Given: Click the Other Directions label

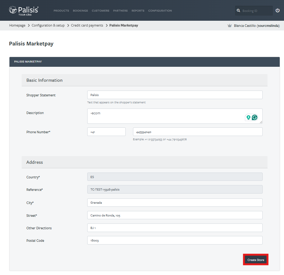Looking at the screenshot, I should point(39,228).
